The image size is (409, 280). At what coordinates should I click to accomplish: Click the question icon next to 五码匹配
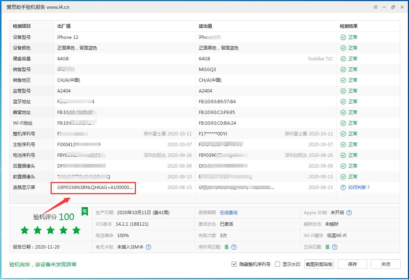click(x=335, y=247)
